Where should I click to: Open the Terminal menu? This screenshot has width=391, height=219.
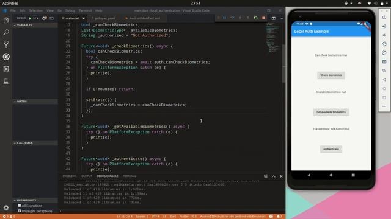point(86,11)
